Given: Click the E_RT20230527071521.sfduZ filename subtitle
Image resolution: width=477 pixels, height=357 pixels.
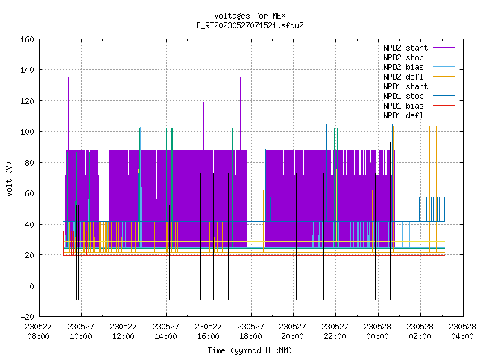Looking at the screenshot, I should click(250, 25).
